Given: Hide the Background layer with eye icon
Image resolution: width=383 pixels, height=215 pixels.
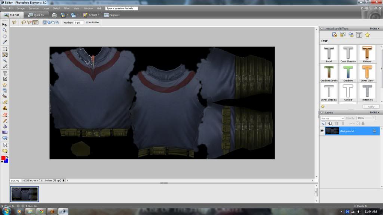Looking at the screenshot, I should [x=322, y=131].
